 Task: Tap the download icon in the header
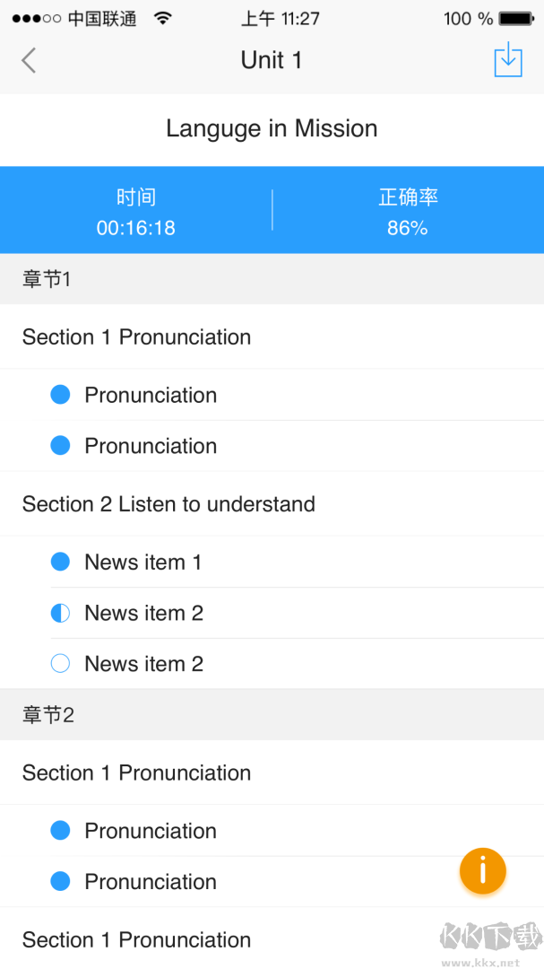tap(507, 59)
